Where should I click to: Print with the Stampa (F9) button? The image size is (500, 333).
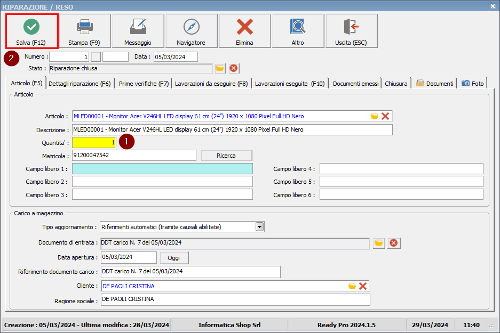(84, 31)
